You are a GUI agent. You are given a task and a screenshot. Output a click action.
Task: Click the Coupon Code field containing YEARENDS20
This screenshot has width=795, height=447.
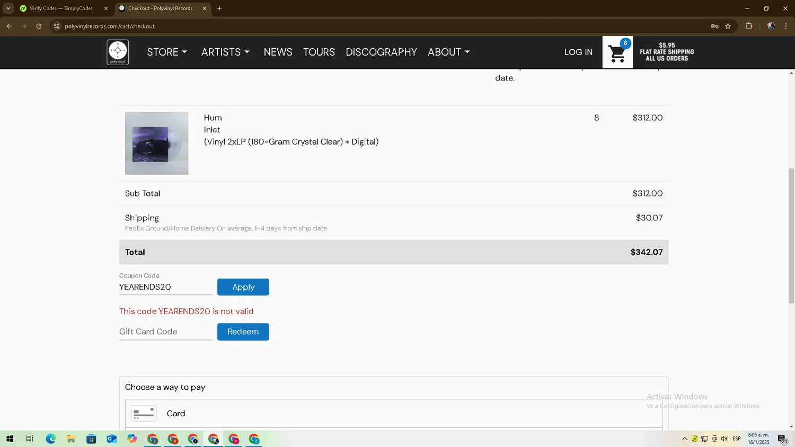[x=166, y=287]
